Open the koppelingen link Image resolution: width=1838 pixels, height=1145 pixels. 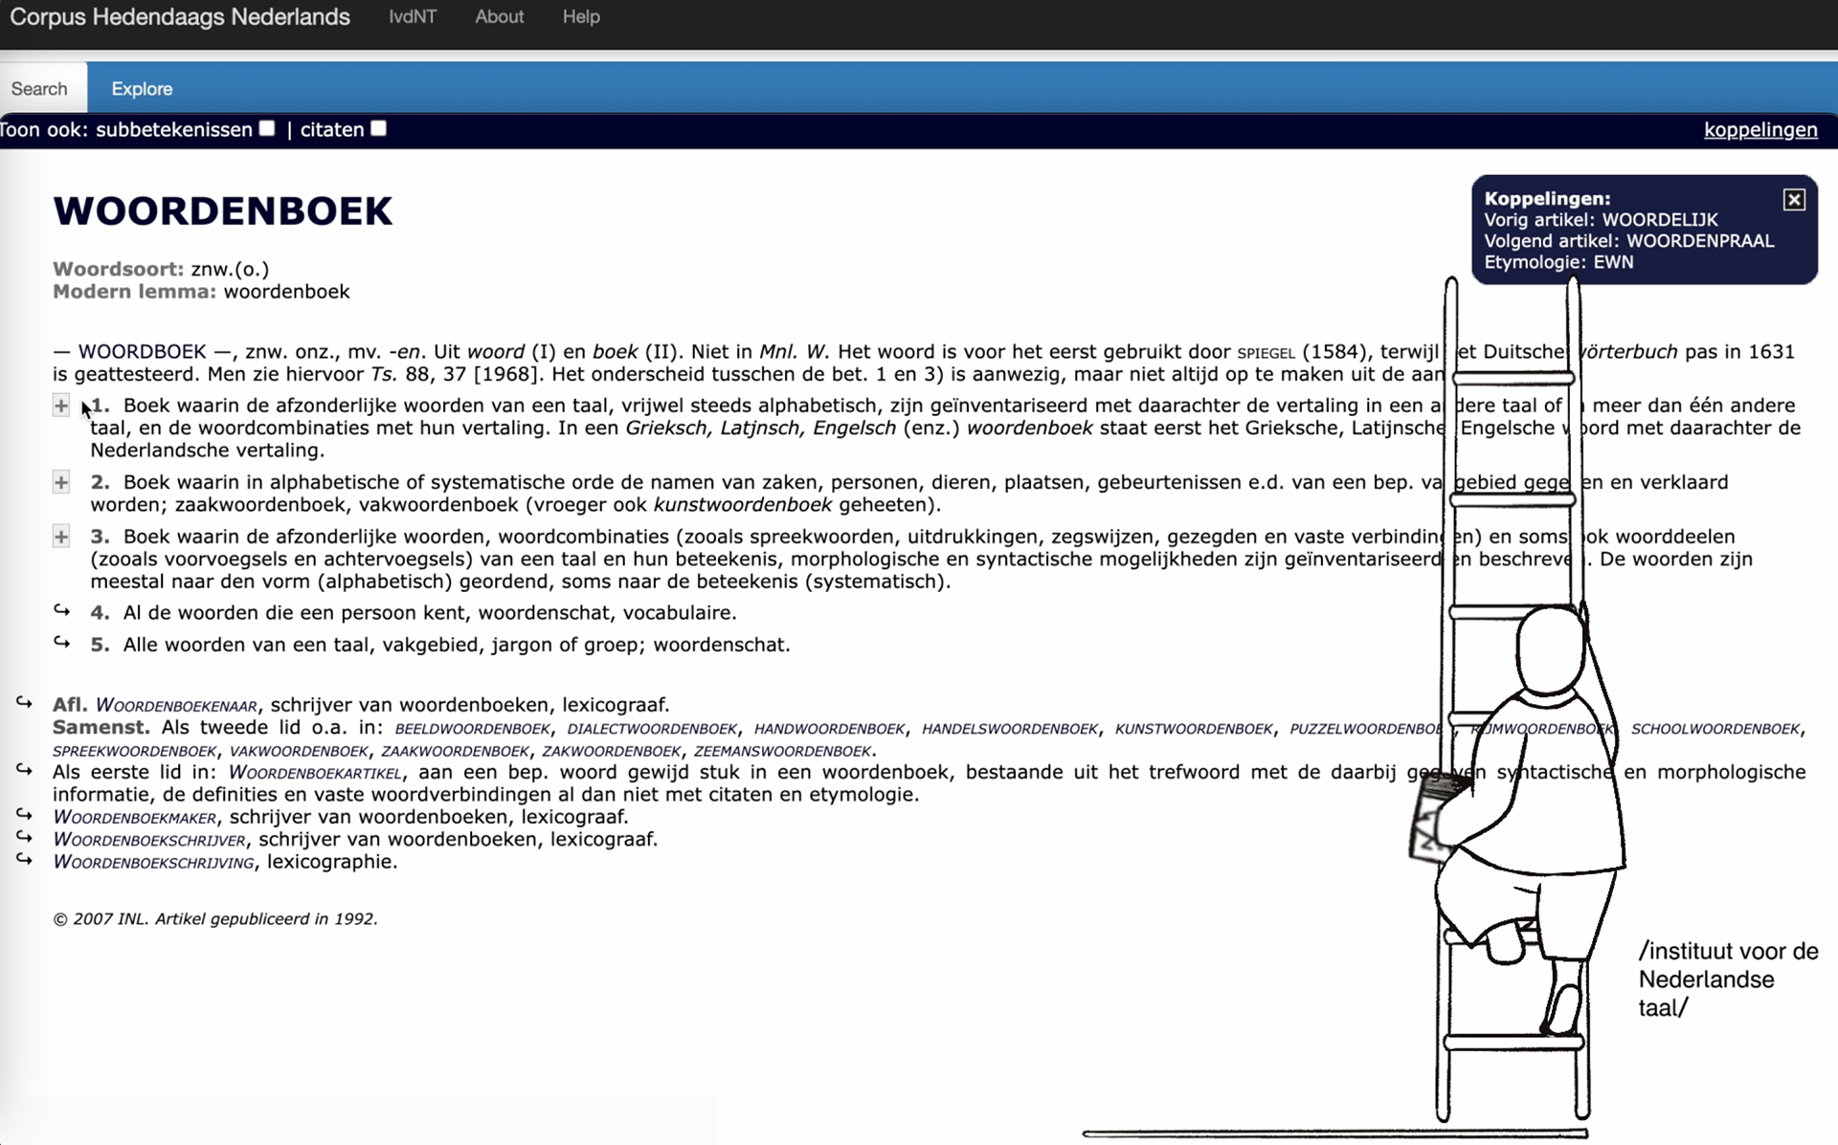click(x=1760, y=130)
